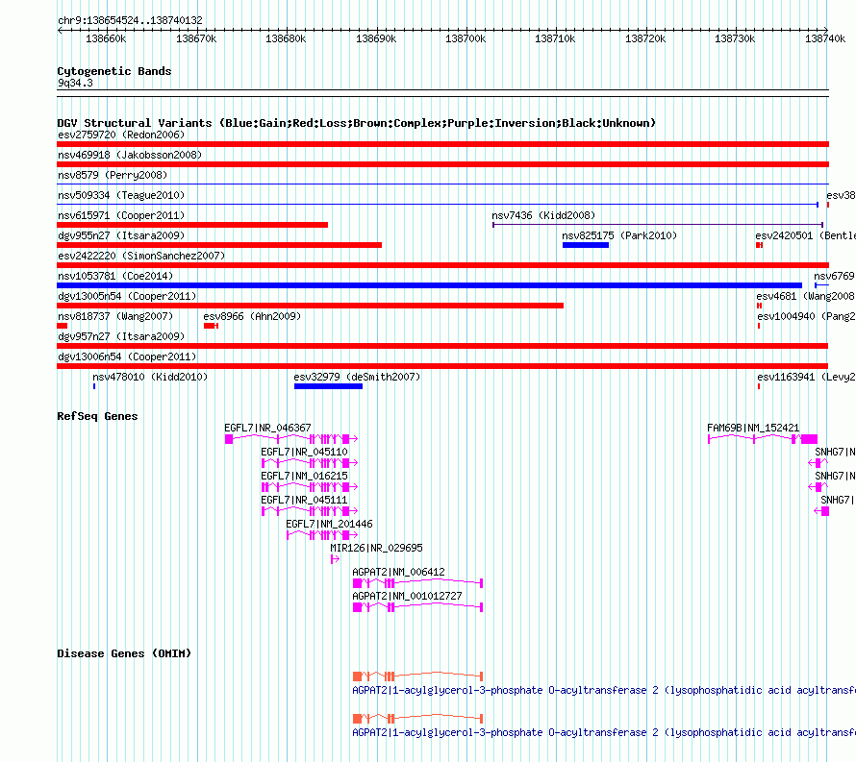This screenshot has width=856, height=762.
Task: Select the EGFL7|NR_045111 transcript
Action: pyautogui.click(x=310, y=511)
